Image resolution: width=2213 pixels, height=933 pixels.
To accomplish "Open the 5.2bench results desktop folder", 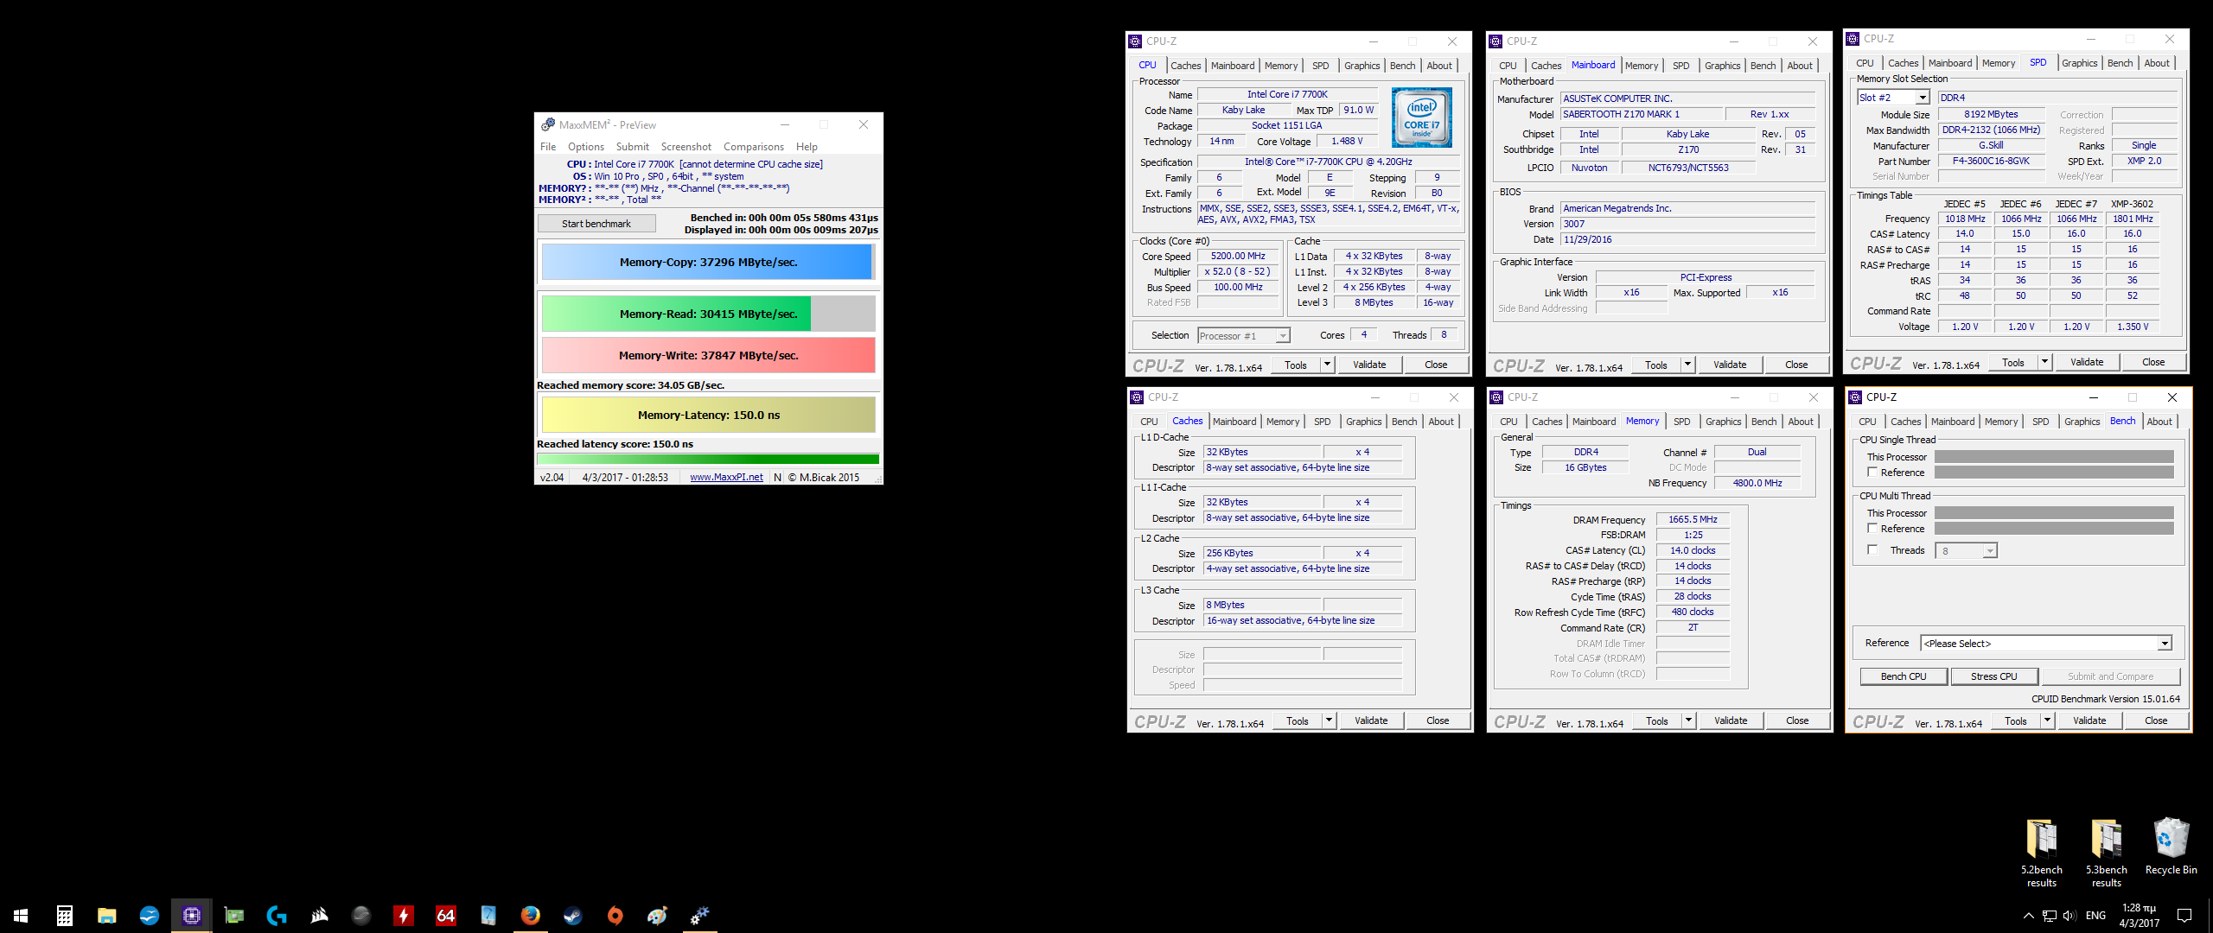I will (x=2042, y=852).
